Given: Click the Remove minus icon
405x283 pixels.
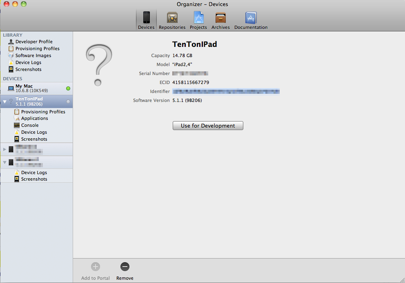Looking at the screenshot, I should click(125, 267).
